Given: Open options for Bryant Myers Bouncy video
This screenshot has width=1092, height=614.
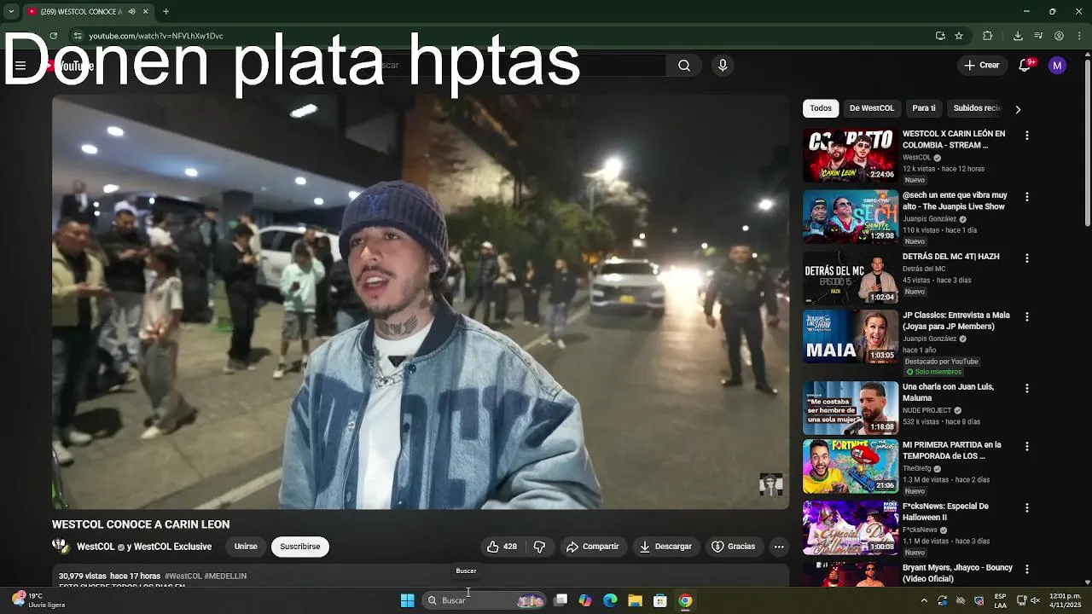Looking at the screenshot, I should pos(1027,569).
